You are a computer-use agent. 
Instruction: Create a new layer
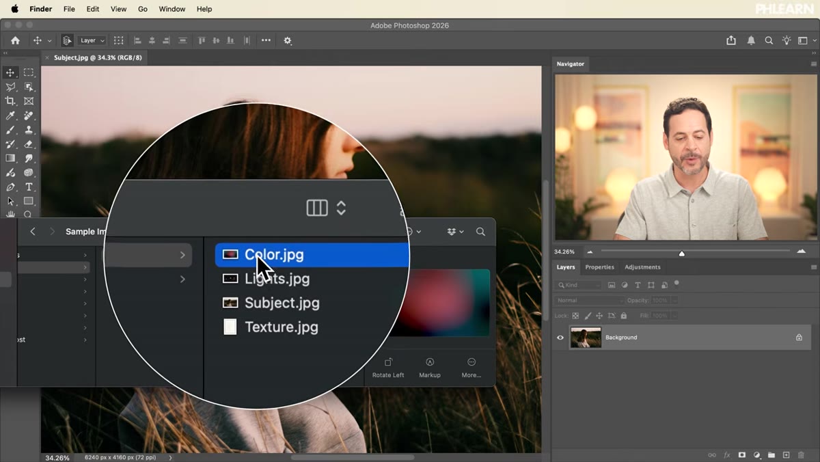[786, 454]
